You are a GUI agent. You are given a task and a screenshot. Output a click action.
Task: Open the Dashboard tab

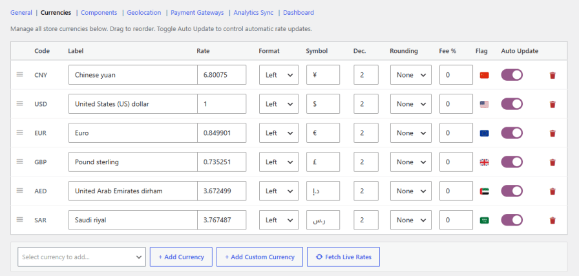click(299, 12)
